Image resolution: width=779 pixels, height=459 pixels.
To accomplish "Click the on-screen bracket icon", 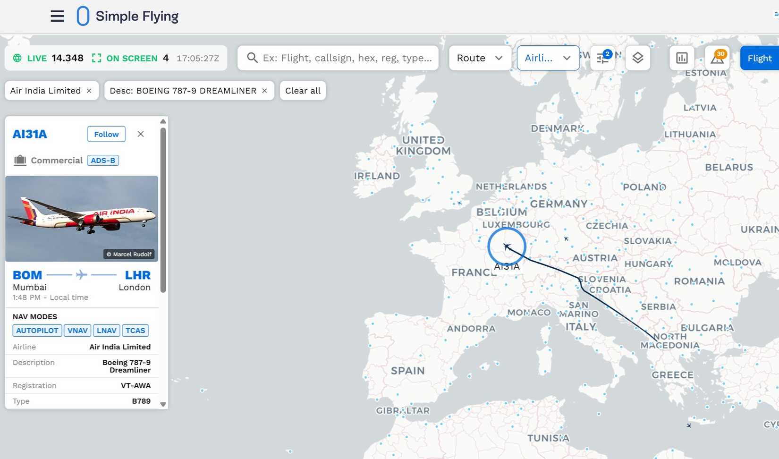I will pyautogui.click(x=96, y=58).
